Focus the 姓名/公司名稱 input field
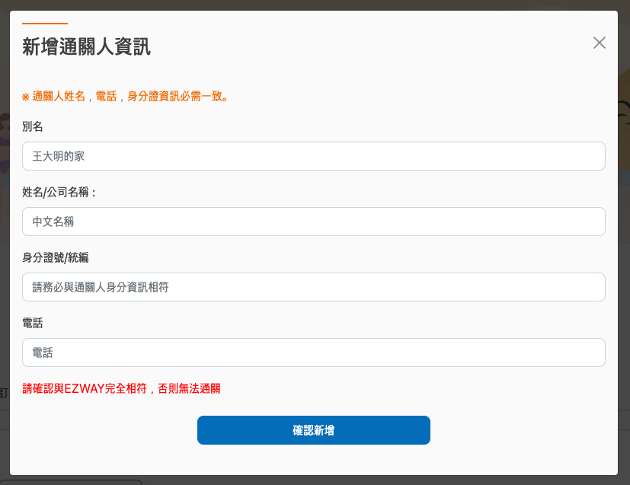The width and height of the screenshot is (630, 485). point(313,222)
